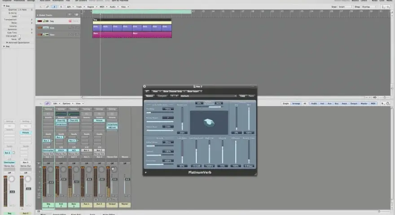Open the Compressor insert on the Output strip

click(x=112, y=124)
